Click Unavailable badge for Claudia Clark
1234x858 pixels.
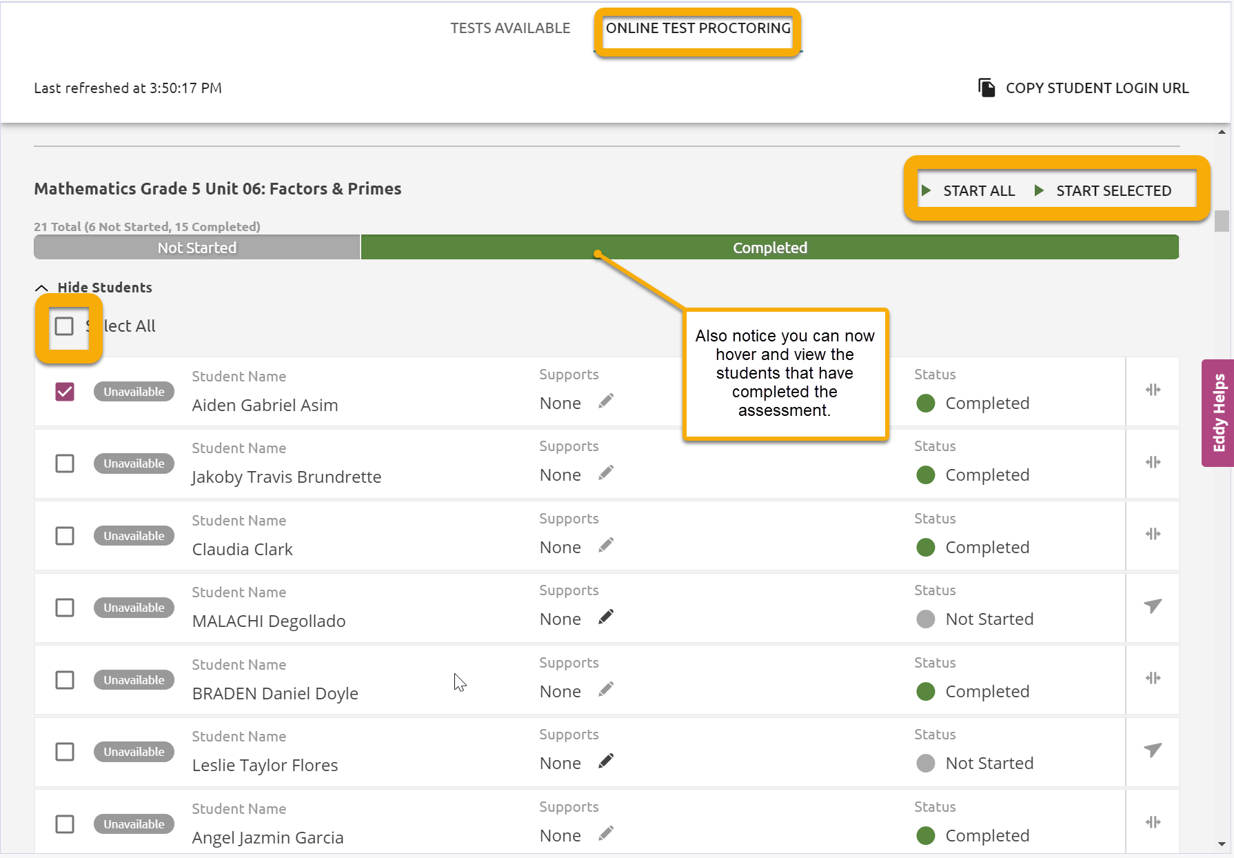click(x=134, y=536)
